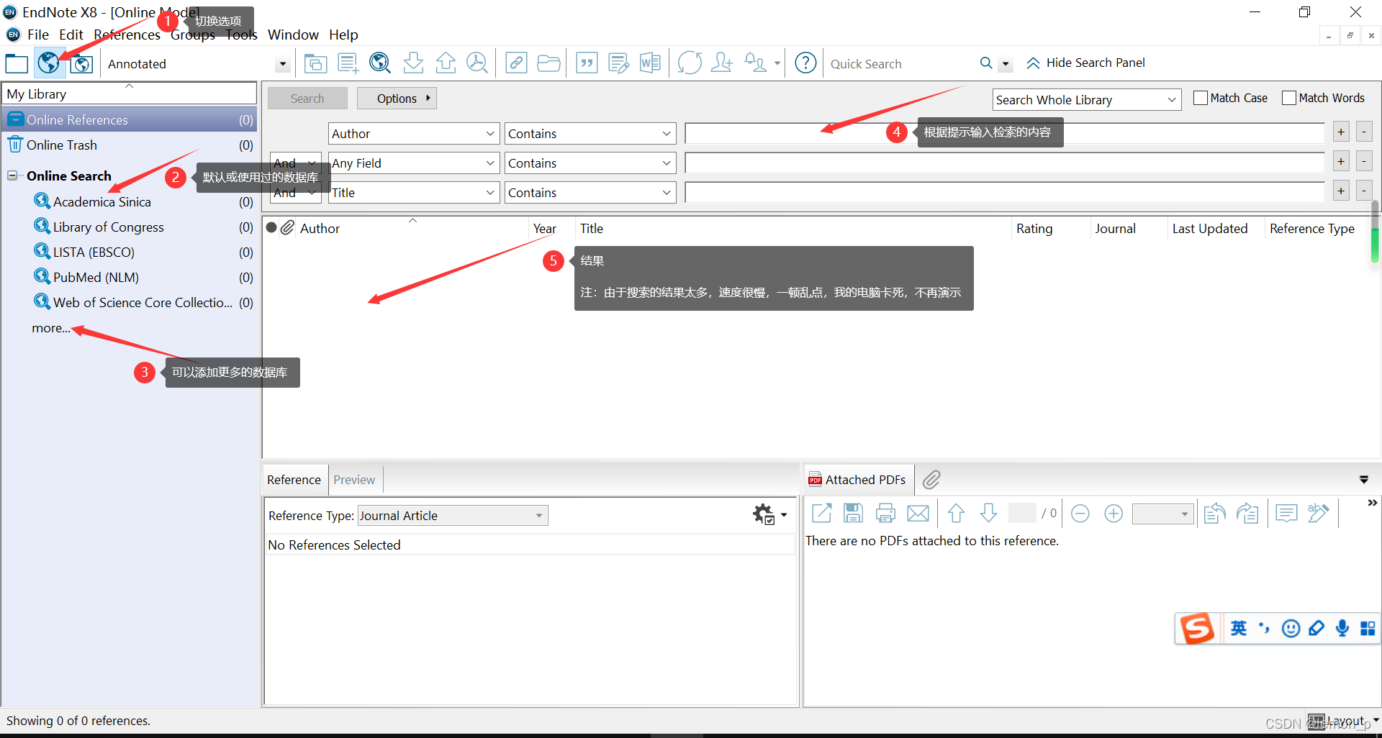Open the Online Search globe-magnifier toolbar icon

380,63
